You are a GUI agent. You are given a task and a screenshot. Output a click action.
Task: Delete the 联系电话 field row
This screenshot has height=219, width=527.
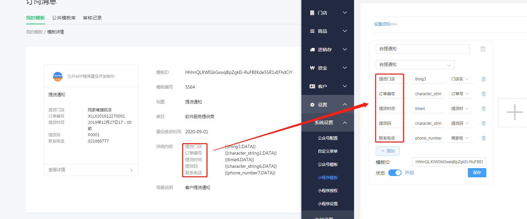click(484, 138)
